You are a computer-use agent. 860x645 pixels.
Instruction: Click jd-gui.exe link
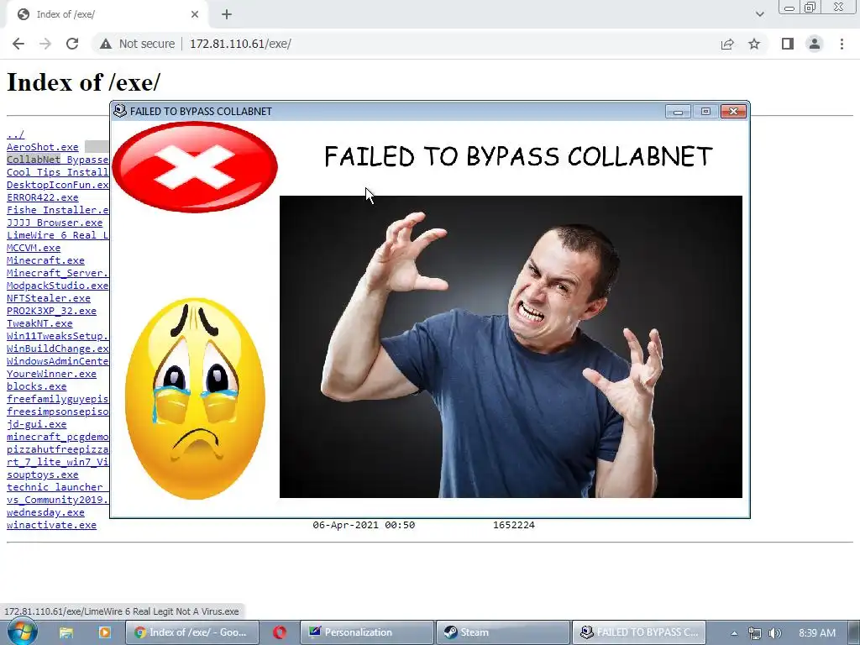click(37, 424)
